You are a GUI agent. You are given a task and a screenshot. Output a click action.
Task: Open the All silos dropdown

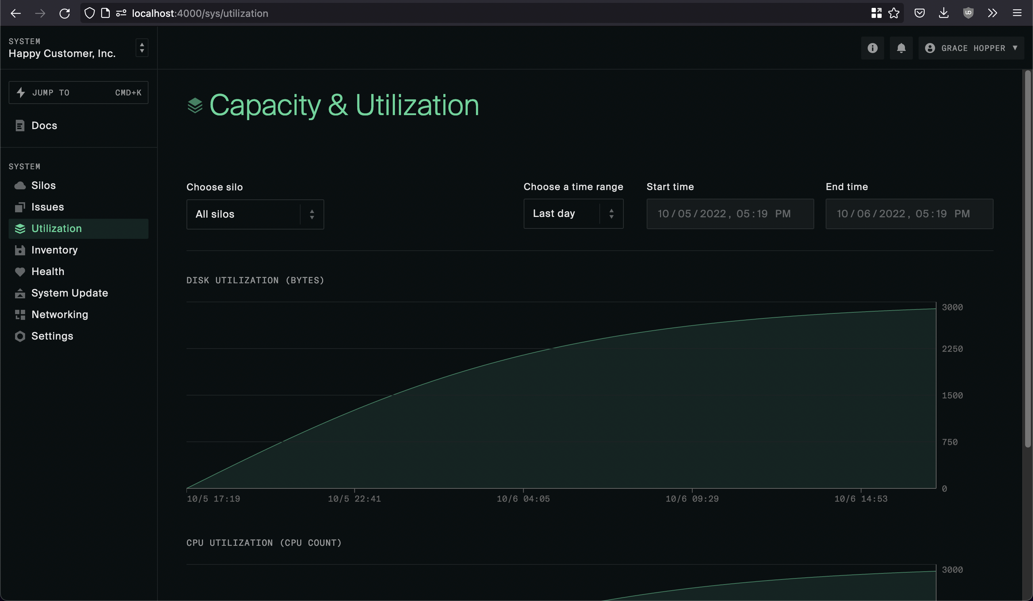255,214
